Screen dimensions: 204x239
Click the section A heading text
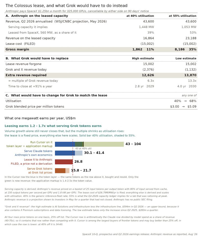click(x=37, y=16)
